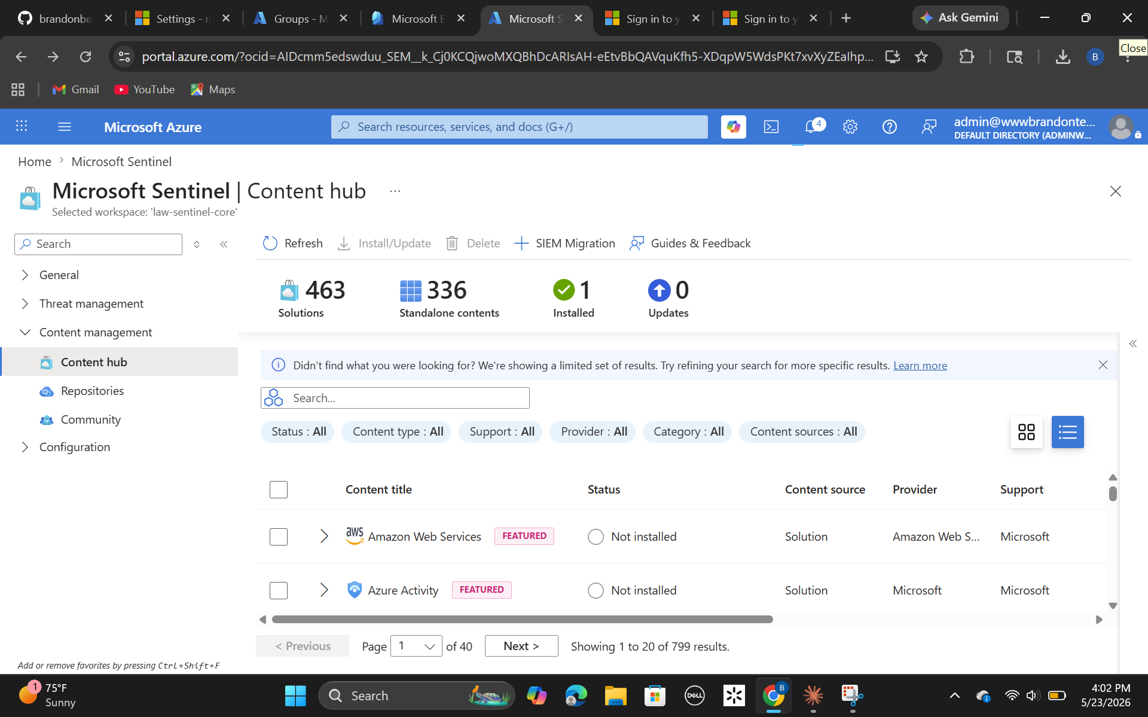Collapse the Content management section
This screenshot has width=1148, height=717.
point(25,332)
